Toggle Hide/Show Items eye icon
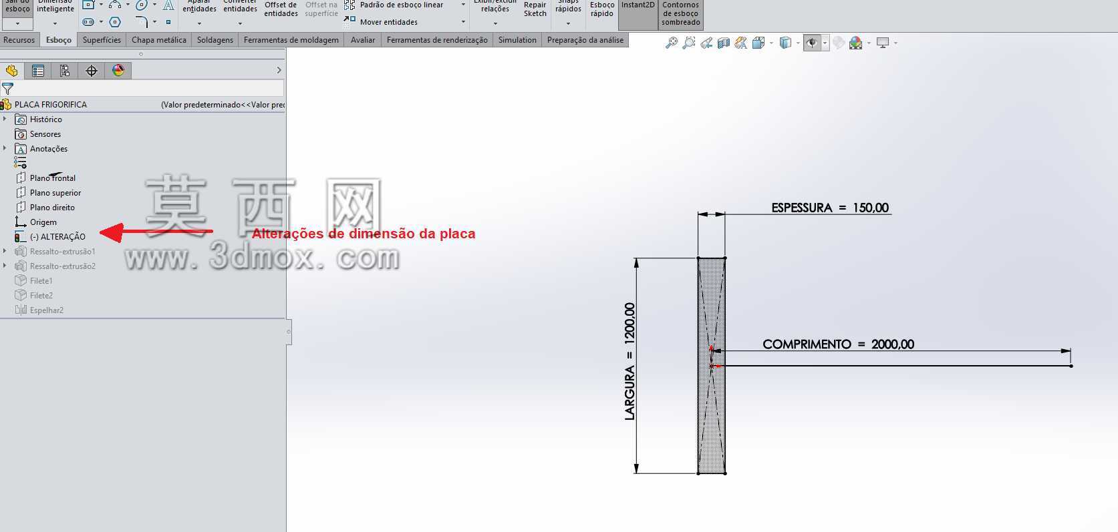The image size is (1118, 532). pos(812,43)
